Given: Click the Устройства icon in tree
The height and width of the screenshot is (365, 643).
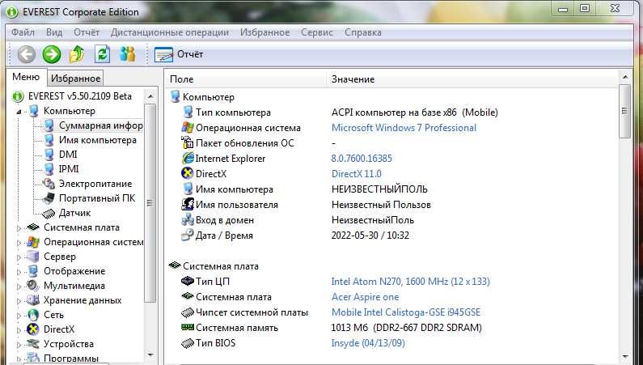Looking at the screenshot, I should 33,344.
